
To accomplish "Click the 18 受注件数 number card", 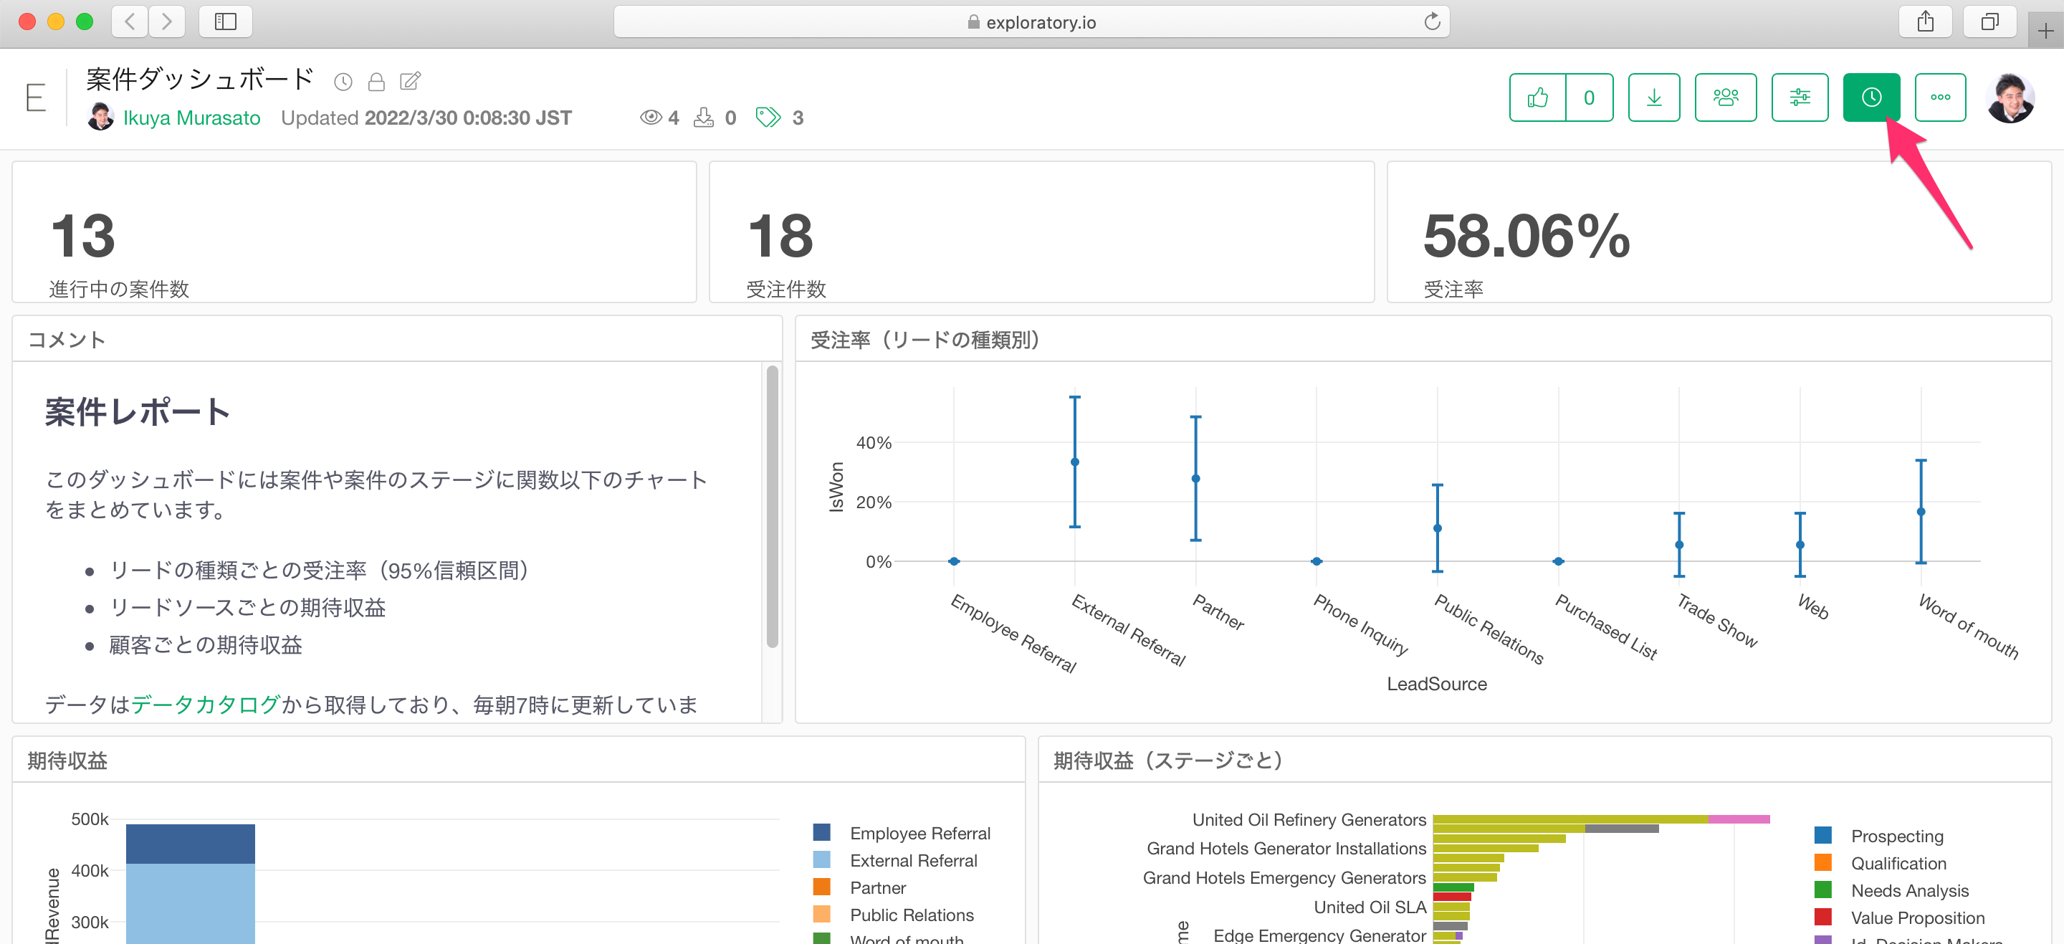I will coord(1041,232).
